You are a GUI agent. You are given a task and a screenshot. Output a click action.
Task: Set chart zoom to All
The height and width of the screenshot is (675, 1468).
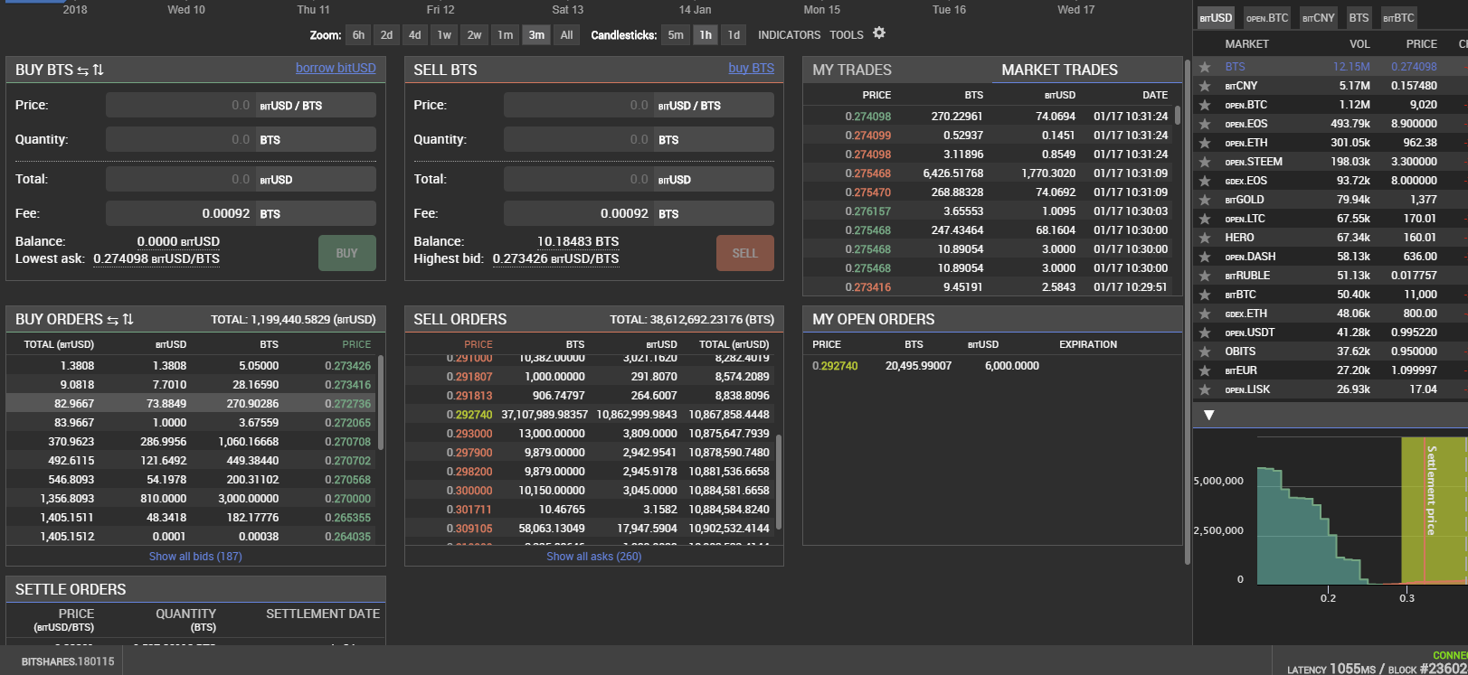567,35
